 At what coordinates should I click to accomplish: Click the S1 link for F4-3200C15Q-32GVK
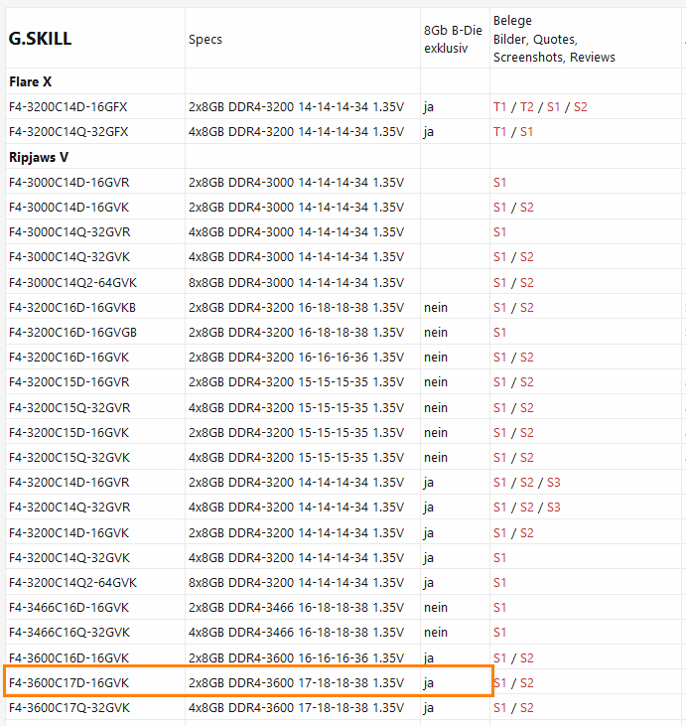500,458
